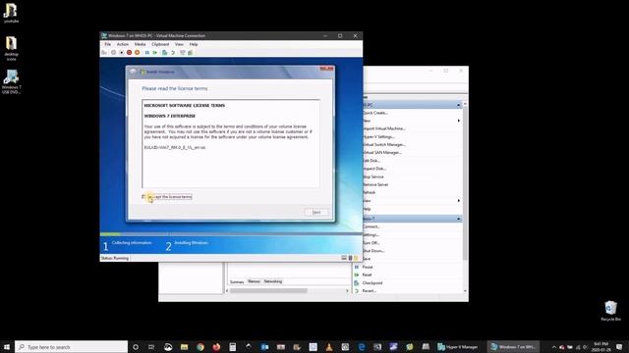
Task: Collapse the Windows 7 actions section
Action: tap(458, 219)
